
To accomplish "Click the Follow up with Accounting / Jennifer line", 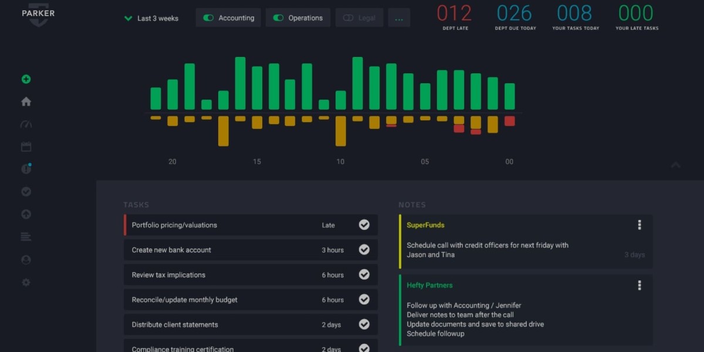I will point(463,305).
